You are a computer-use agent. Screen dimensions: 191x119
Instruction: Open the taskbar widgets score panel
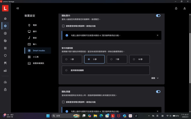pyautogui.click(x=8, y=116)
